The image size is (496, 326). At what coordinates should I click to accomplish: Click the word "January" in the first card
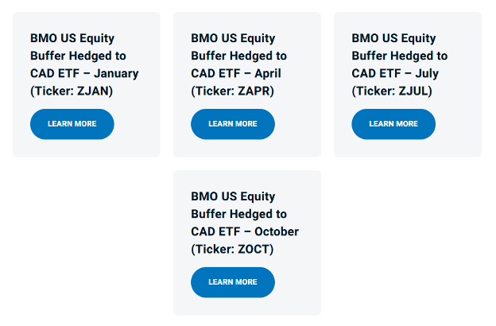click(x=116, y=73)
